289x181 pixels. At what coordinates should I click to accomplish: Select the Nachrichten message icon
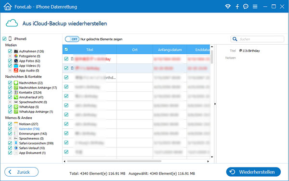(16, 83)
